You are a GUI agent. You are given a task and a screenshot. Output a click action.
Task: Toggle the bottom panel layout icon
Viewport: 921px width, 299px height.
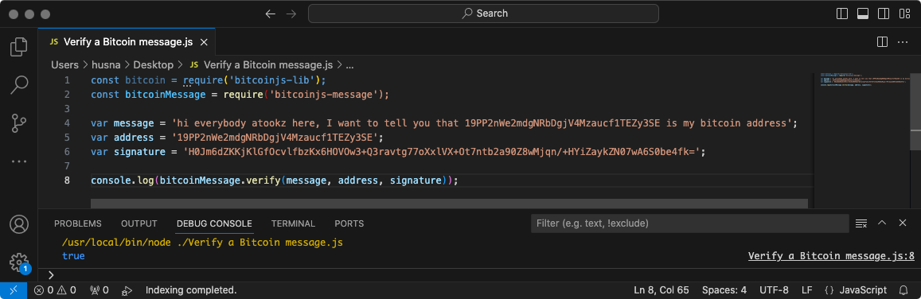point(863,14)
